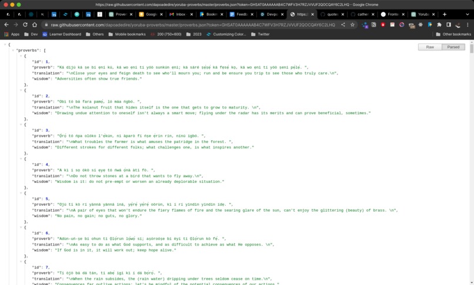Open the Apps grid shortcut

pos(12,34)
